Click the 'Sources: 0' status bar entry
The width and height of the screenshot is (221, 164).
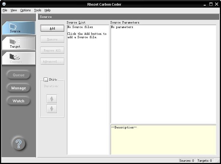(186, 161)
